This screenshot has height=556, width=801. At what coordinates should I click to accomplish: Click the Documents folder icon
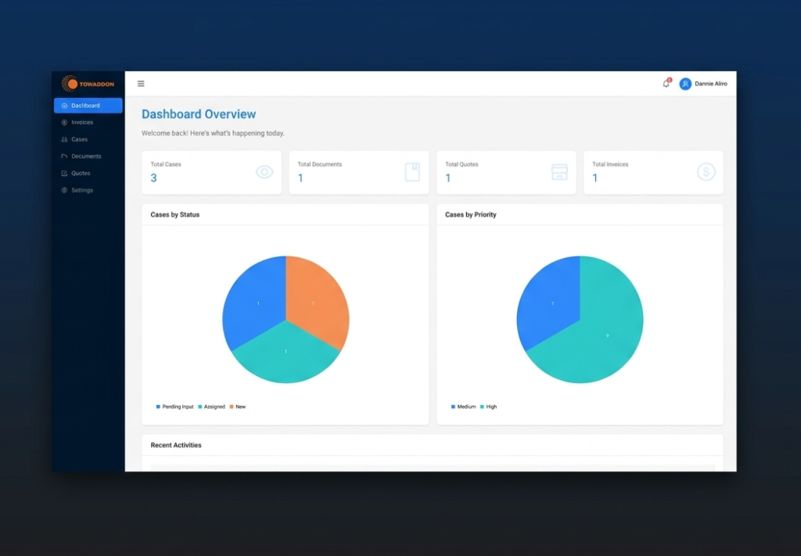click(x=64, y=156)
